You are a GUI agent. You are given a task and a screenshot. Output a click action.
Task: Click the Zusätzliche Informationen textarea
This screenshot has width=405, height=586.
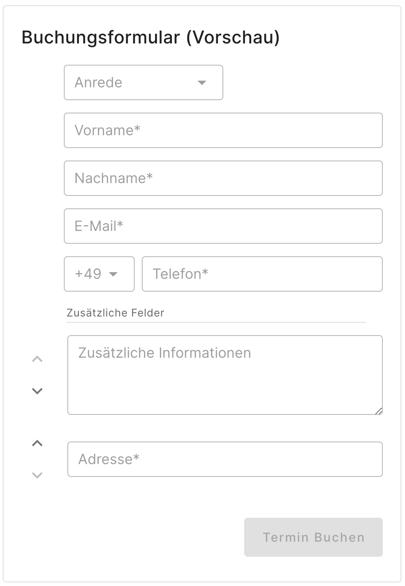tap(225, 375)
